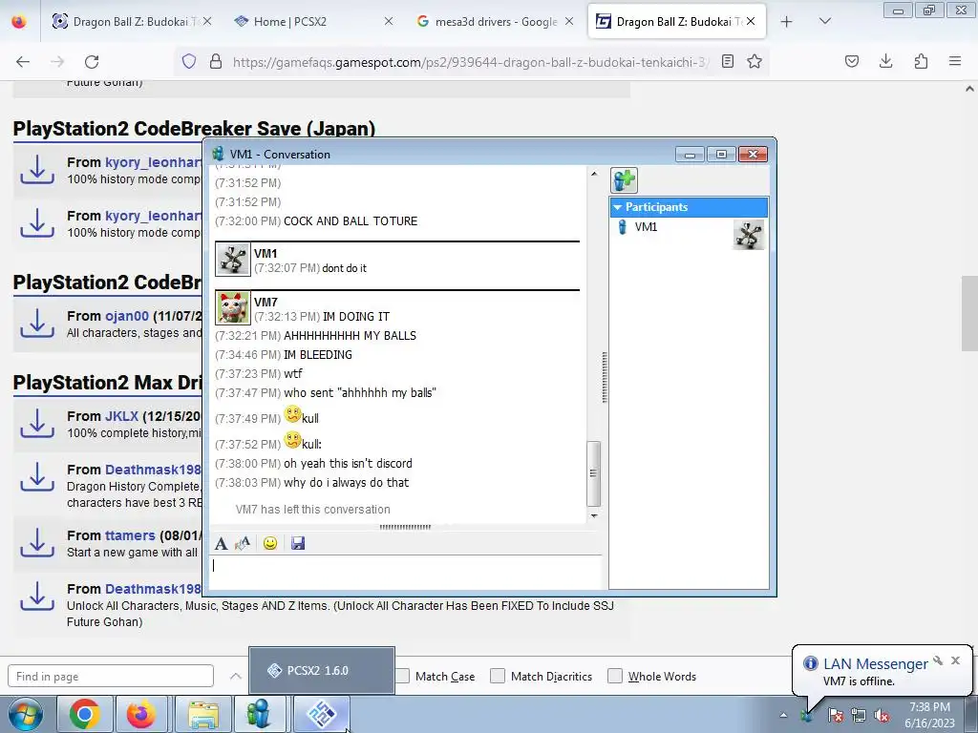Open the smiley emoticon picker

coord(270,543)
